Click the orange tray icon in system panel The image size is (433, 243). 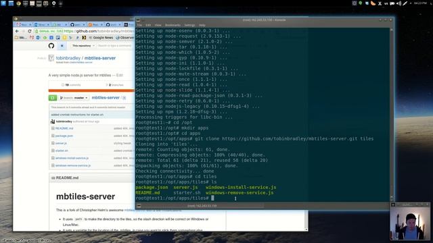tap(373, 3)
